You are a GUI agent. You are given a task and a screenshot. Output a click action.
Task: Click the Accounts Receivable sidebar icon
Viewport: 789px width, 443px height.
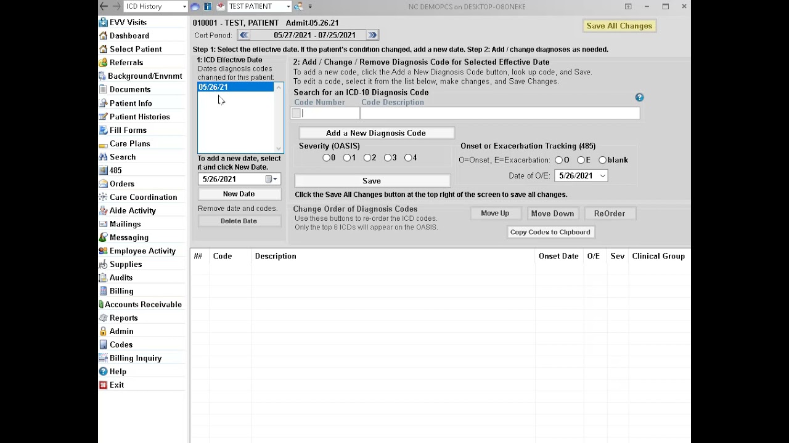[x=101, y=305]
